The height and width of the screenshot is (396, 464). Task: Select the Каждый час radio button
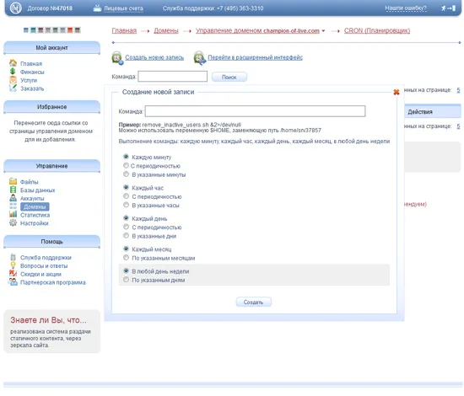point(126,187)
